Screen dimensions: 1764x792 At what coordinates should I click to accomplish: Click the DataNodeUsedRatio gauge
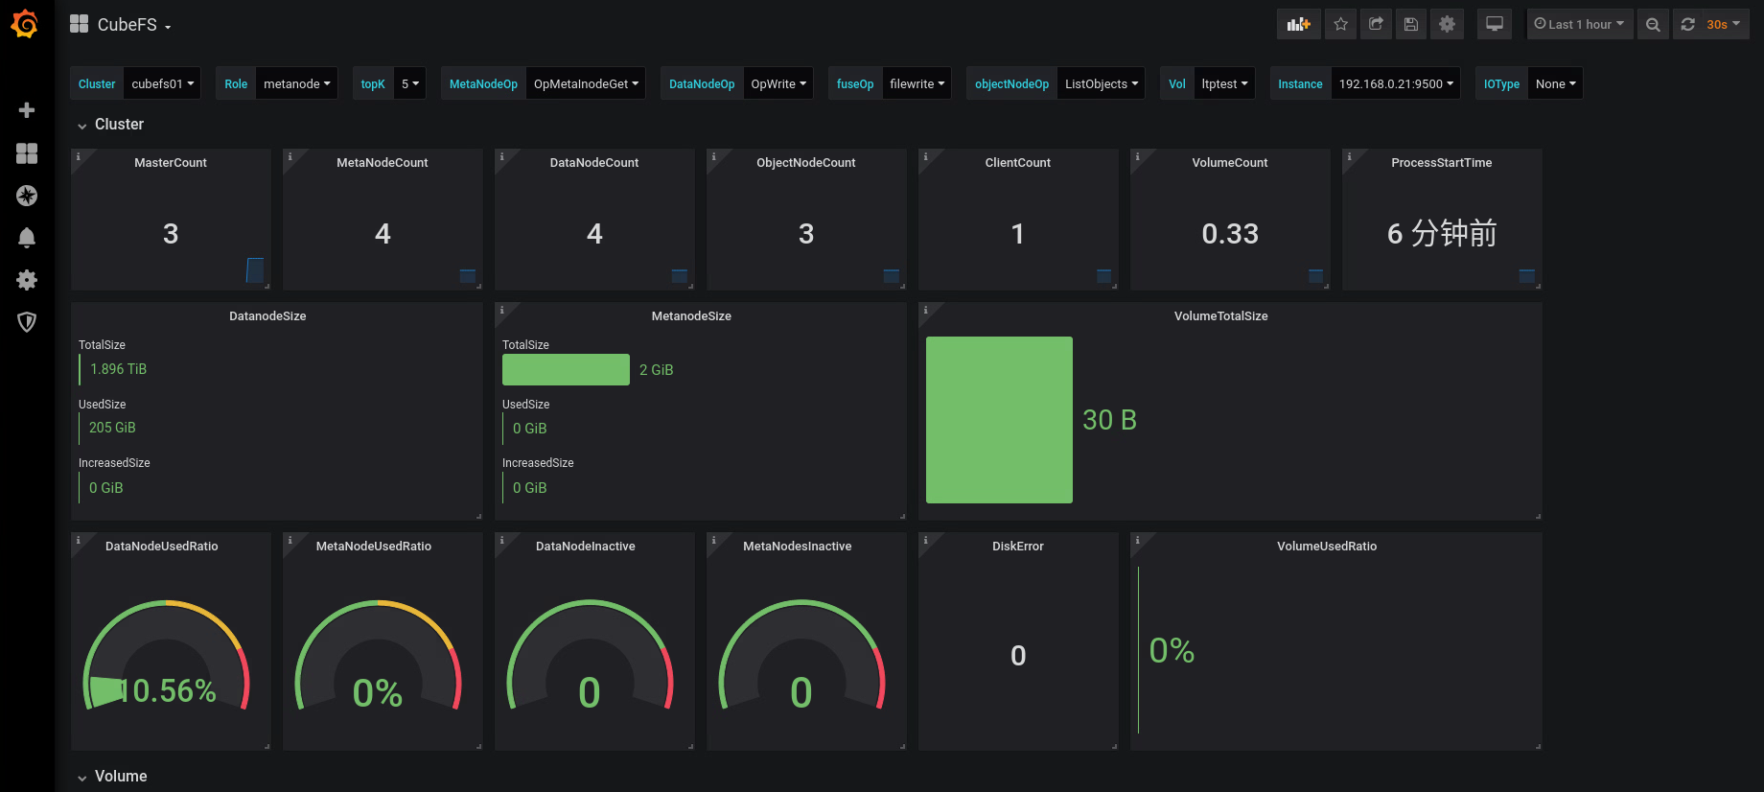click(x=167, y=655)
